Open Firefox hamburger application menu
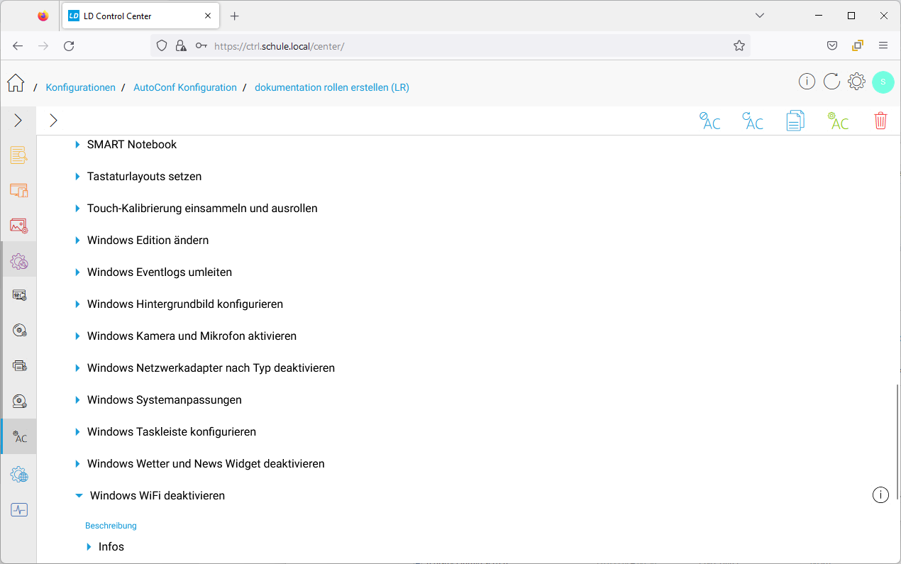The image size is (901, 564). point(883,45)
